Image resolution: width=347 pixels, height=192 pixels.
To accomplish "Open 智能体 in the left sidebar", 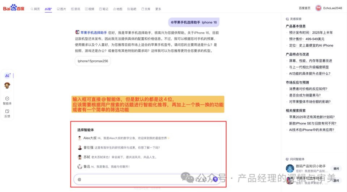I will pyautogui.click(x=7, y=101).
